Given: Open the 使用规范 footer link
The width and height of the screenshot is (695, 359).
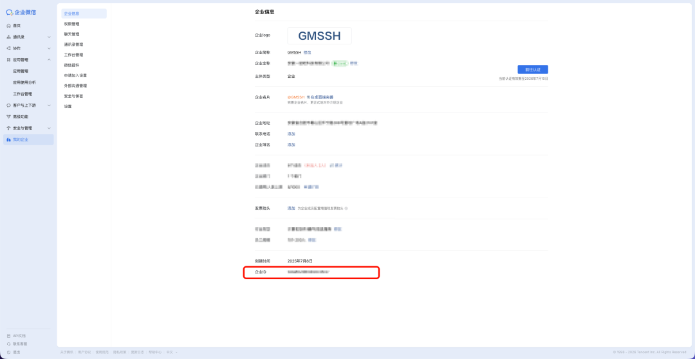Looking at the screenshot, I should click(102, 352).
